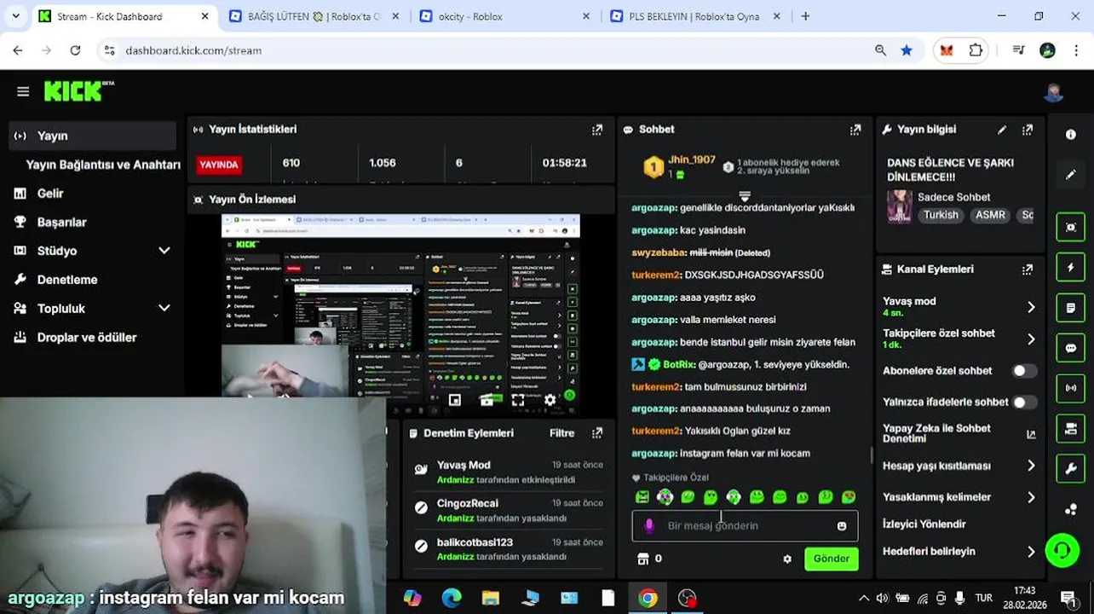Click the Turkish tag in stream info
Viewport: 1094px width, 614px height.
[x=941, y=215]
